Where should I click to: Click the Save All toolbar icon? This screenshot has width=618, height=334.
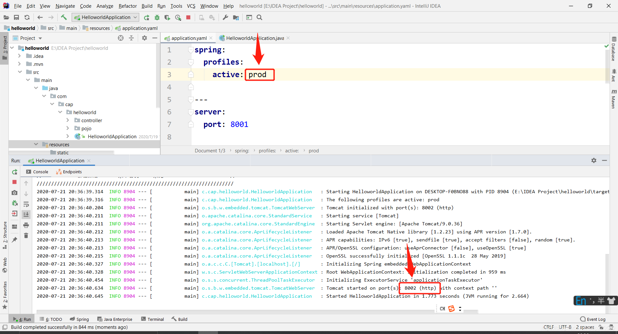tap(16, 17)
